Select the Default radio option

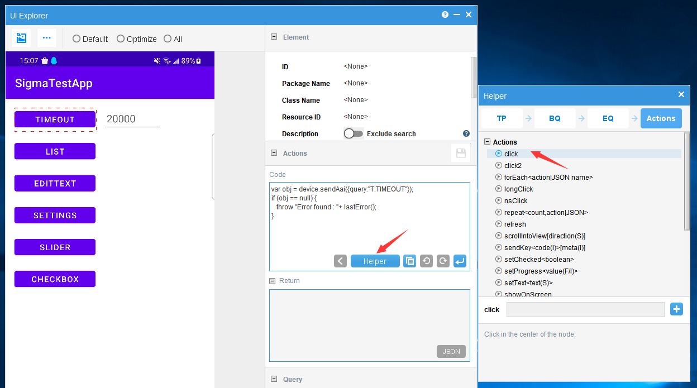click(90, 39)
